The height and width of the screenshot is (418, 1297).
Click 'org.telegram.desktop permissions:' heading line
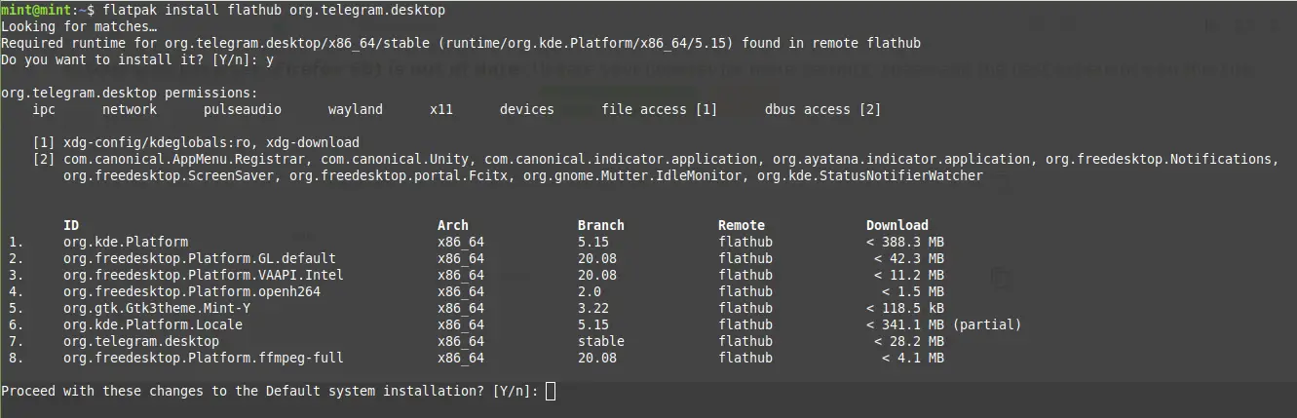(130, 93)
